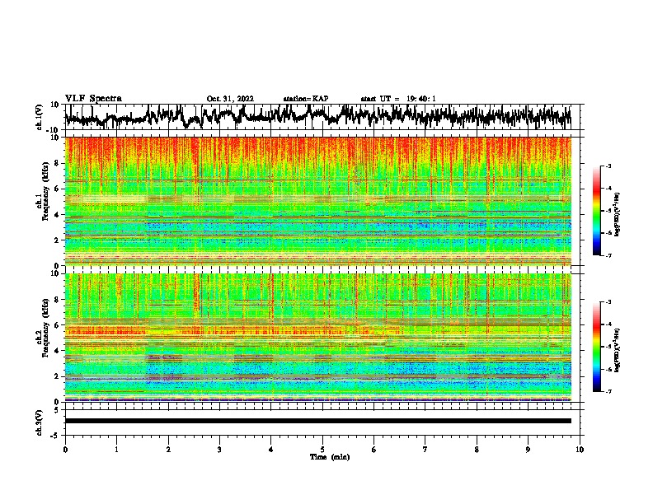Click the time axis tick label "2"
Screen dimensions: 653x504
(x=168, y=450)
